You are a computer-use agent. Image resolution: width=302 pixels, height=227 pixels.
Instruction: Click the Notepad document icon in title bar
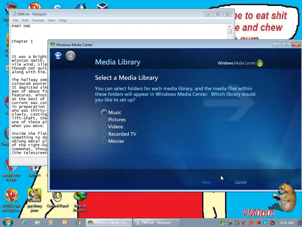pyautogui.click(x=14, y=14)
